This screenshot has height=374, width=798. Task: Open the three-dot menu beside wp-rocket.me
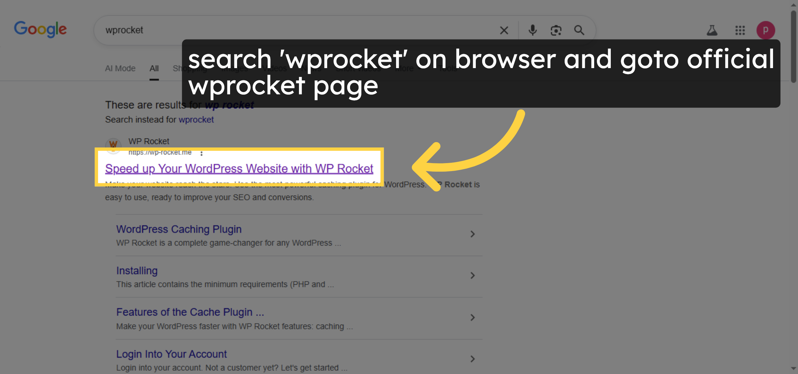coord(201,153)
